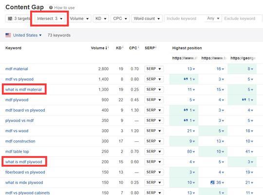Focus the Include keyword field

click(x=184, y=19)
